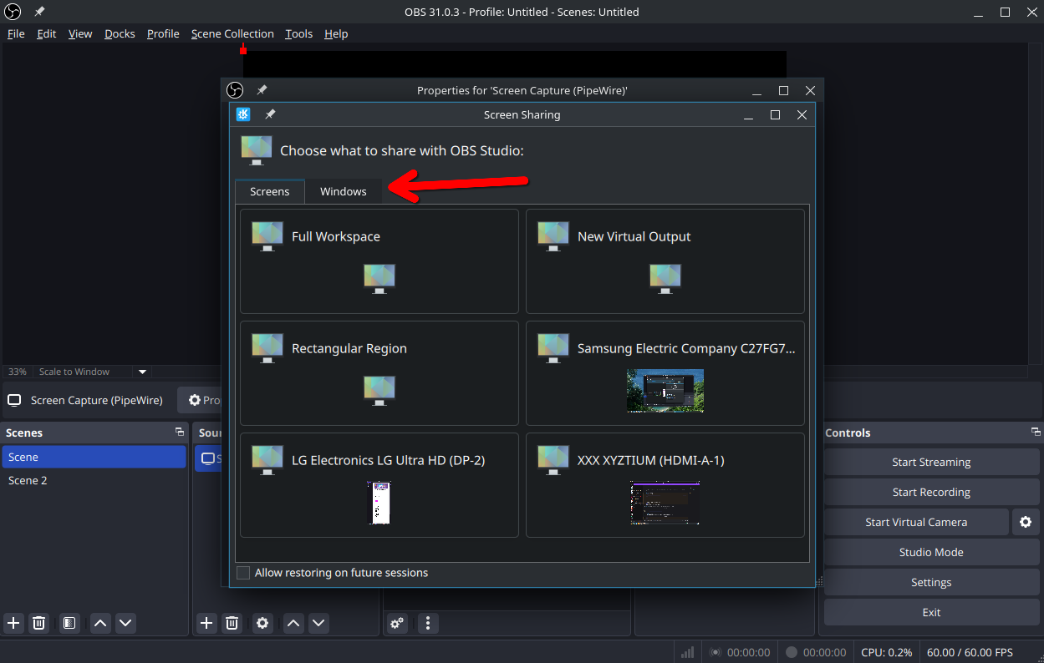The height and width of the screenshot is (663, 1044).
Task: Switch to the Windows tab
Action: click(344, 191)
